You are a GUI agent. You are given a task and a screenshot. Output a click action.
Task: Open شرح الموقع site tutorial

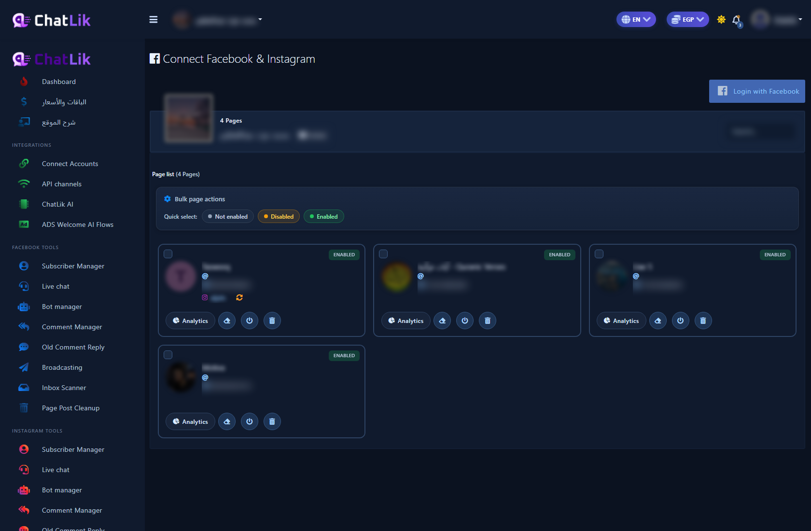tap(58, 122)
